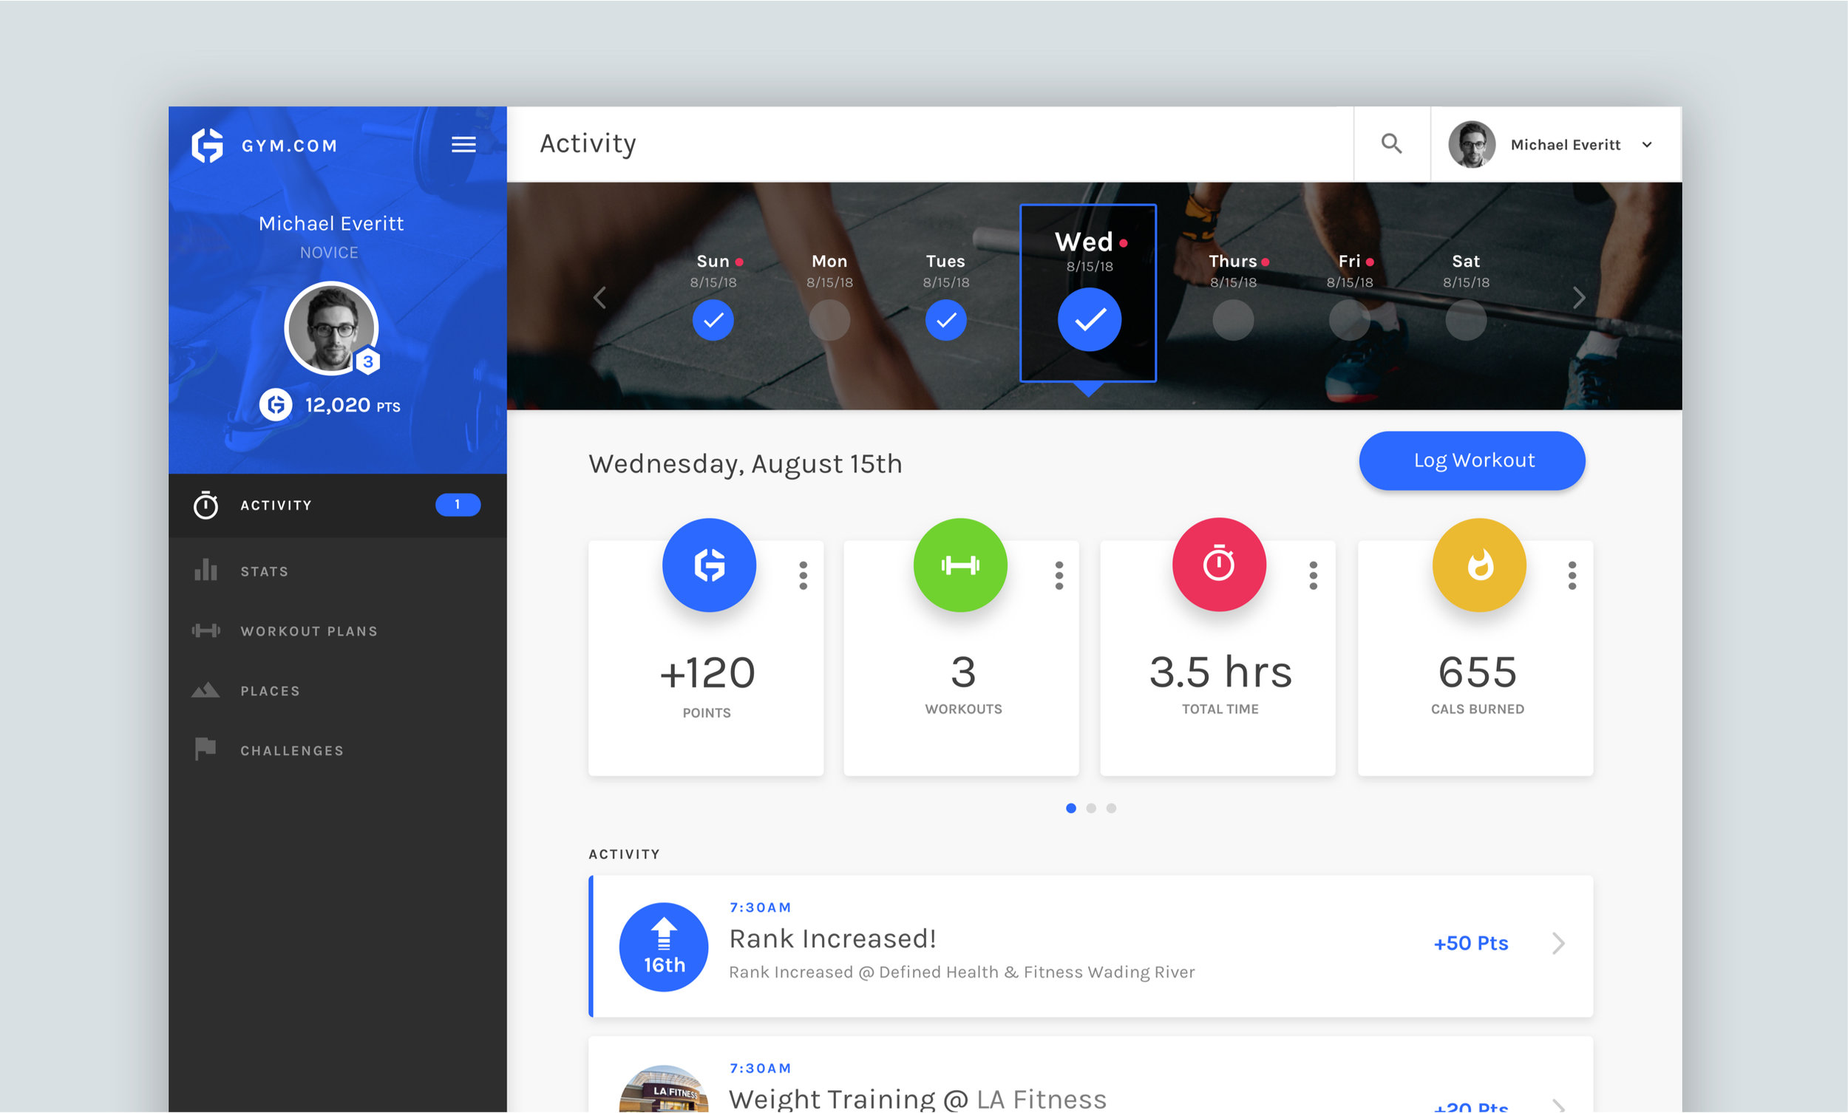
Task: Click the search magnifier icon
Action: pos(1391,144)
